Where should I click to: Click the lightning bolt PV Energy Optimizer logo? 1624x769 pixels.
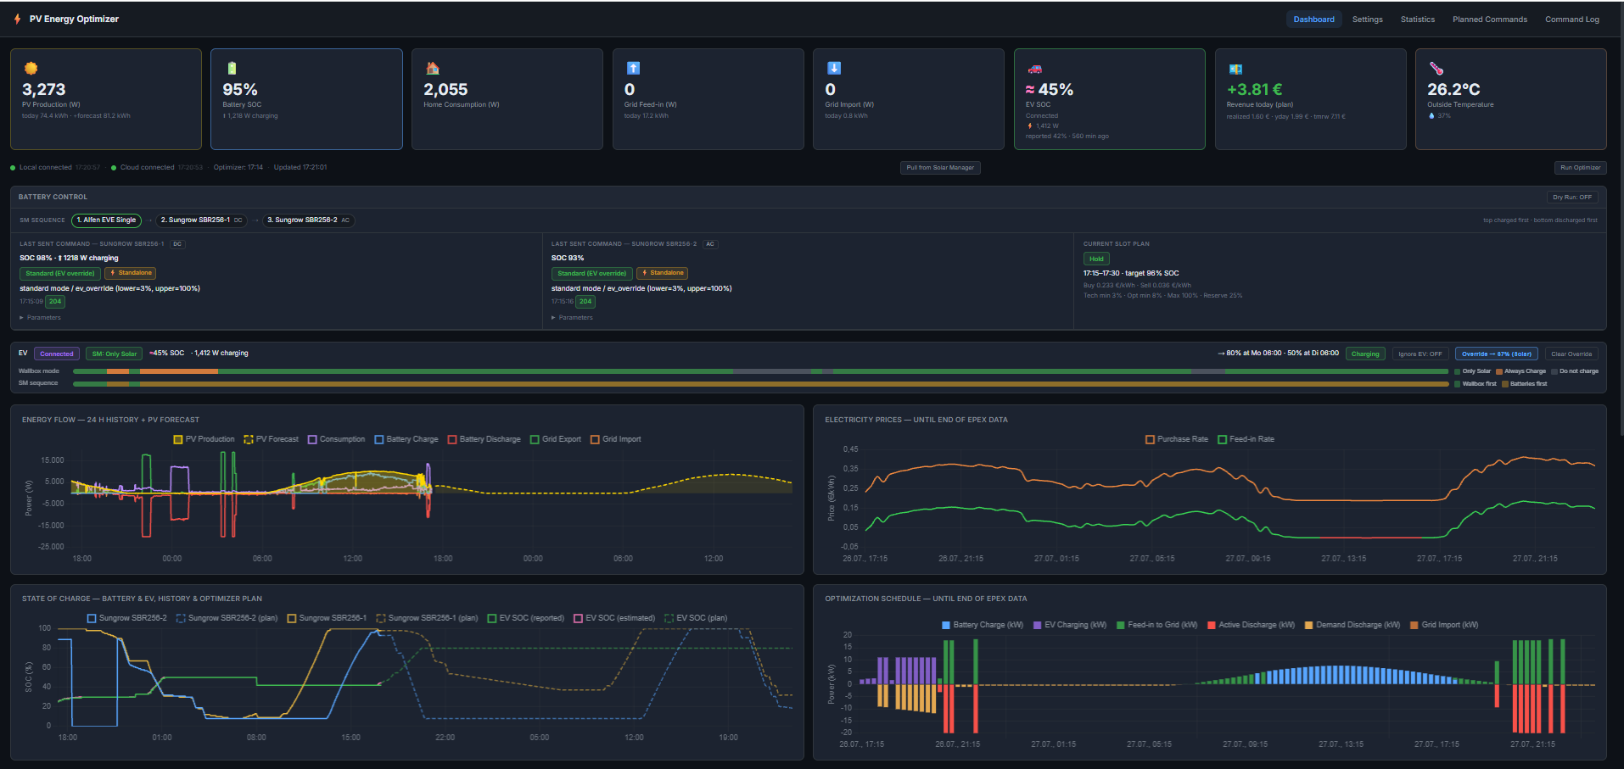tap(18, 19)
